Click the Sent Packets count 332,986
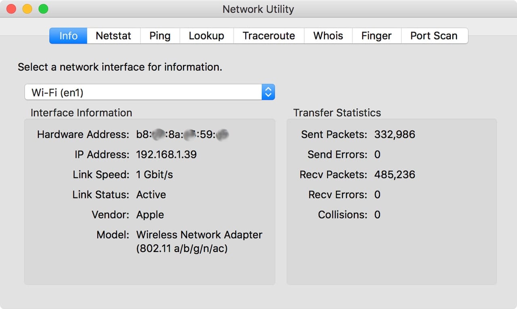This screenshot has width=517, height=309. 395,135
